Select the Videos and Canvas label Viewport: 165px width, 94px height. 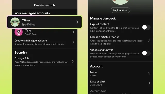(102, 50)
